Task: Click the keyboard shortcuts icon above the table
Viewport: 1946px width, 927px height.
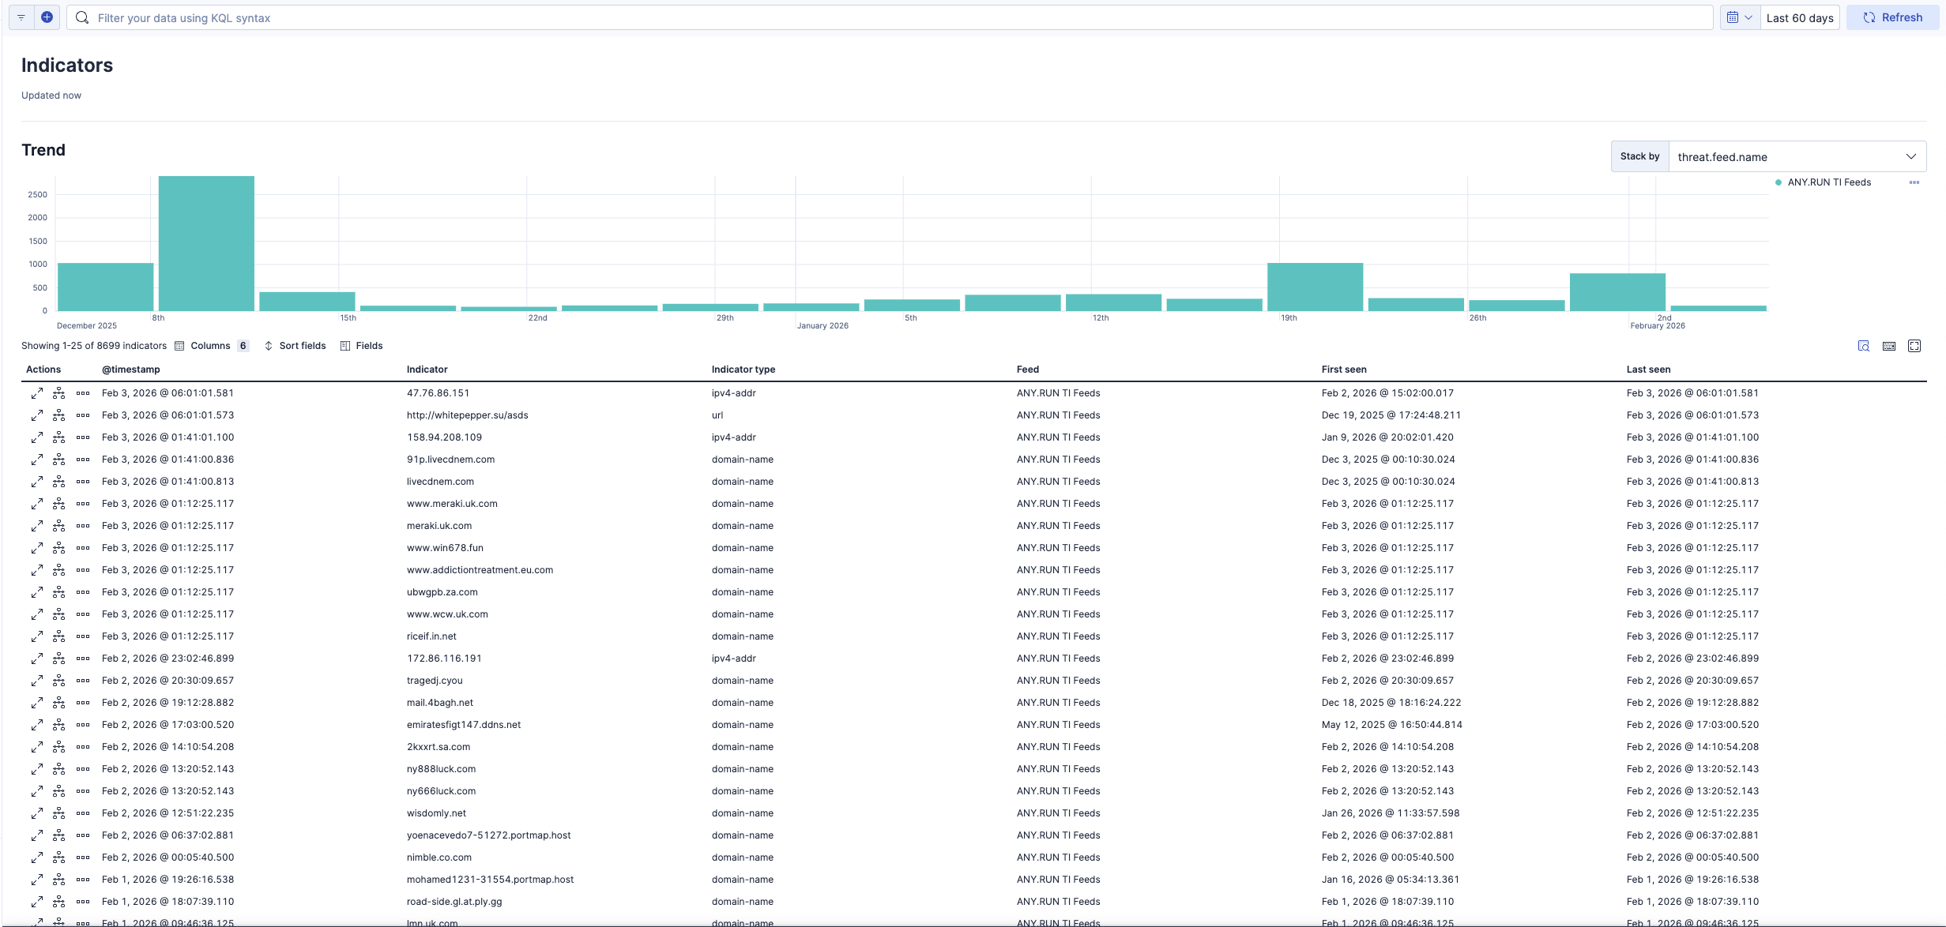Action: [x=1890, y=346]
